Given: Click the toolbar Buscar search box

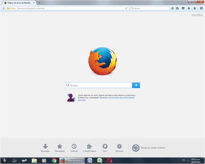Looking at the screenshot, I should (149, 8).
